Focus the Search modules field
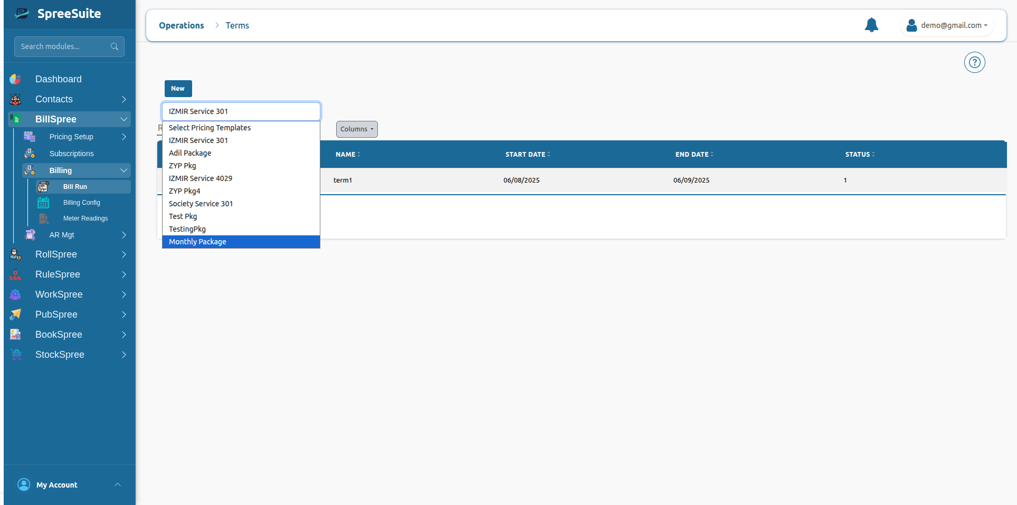The height and width of the screenshot is (505, 1017). tap(69, 46)
